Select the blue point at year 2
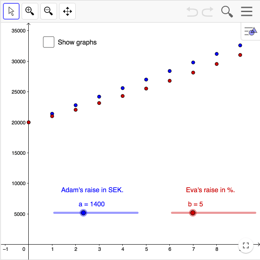Viewport: 260px width, 260px height. 76,105
